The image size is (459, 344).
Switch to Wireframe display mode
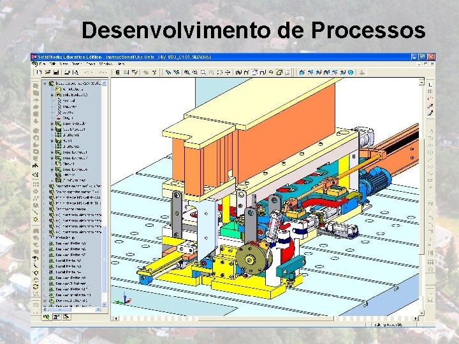238,72
